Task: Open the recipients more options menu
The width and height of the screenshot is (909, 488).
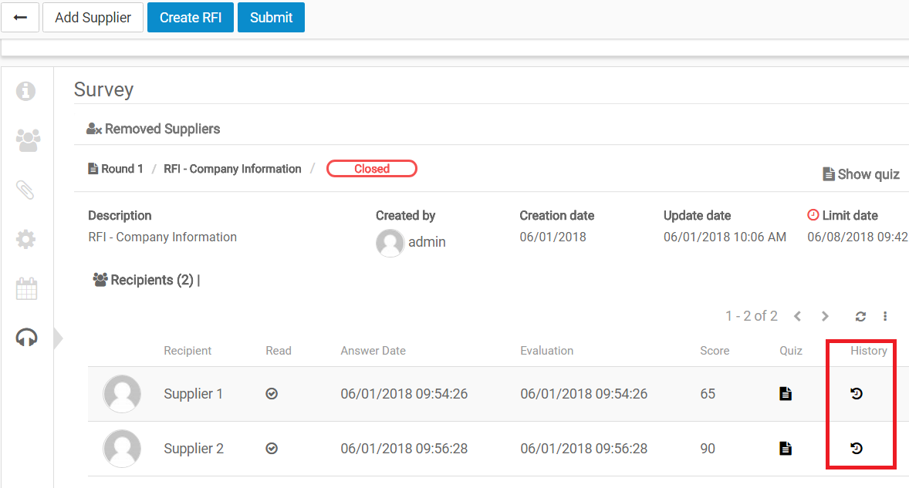Action: pyautogui.click(x=885, y=316)
